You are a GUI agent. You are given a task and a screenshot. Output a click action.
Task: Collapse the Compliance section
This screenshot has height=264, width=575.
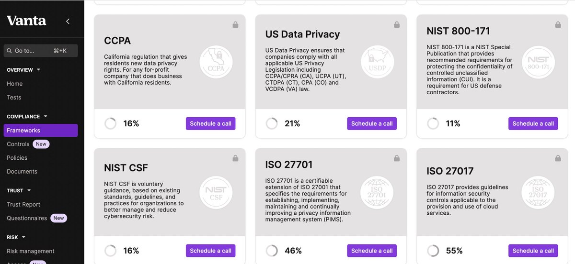[46, 116]
